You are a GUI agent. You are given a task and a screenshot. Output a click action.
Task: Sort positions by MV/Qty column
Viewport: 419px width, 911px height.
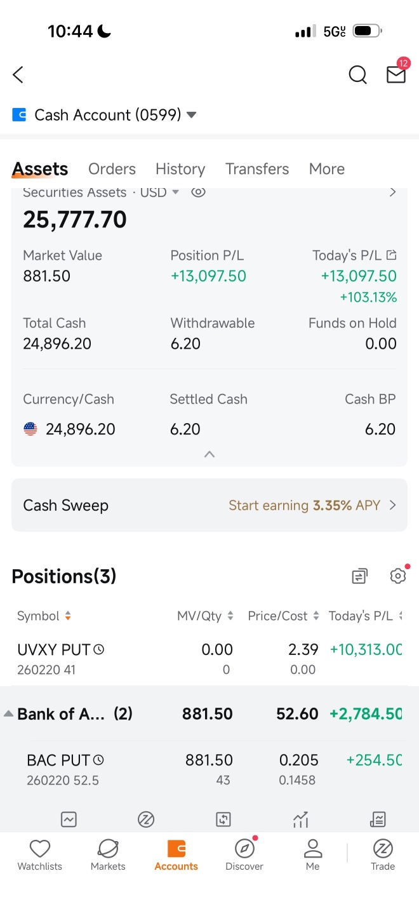point(205,616)
